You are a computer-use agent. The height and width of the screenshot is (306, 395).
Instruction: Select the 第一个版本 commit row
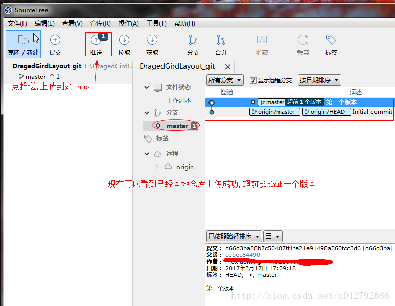299,102
